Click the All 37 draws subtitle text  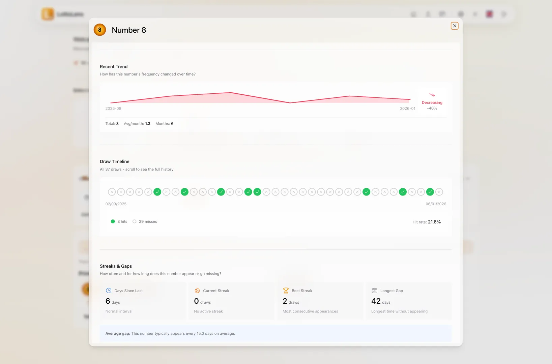(137, 169)
